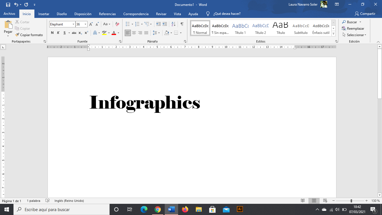The width and height of the screenshot is (382, 215).
Task: Click the Format Painter (Copiar formato) icon
Action: pos(17,35)
